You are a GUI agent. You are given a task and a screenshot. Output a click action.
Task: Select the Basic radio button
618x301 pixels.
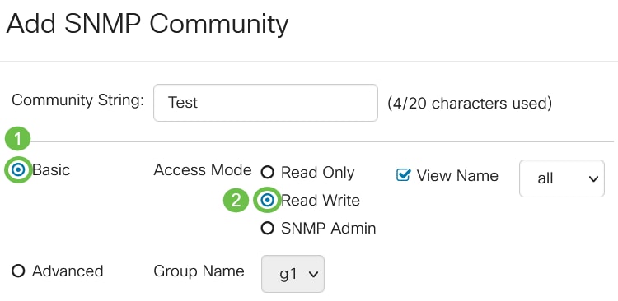(x=18, y=170)
